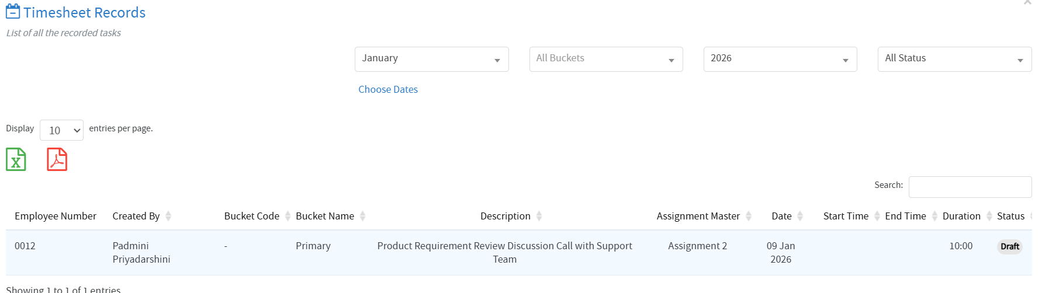
Task: Open the January month dropdown
Action: (431, 59)
